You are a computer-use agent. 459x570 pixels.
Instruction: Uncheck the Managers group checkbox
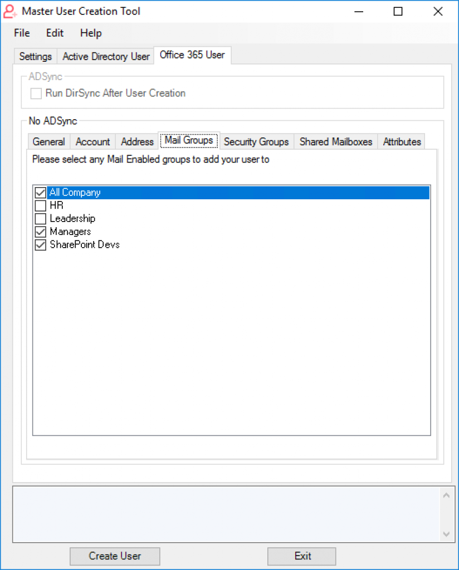click(40, 232)
